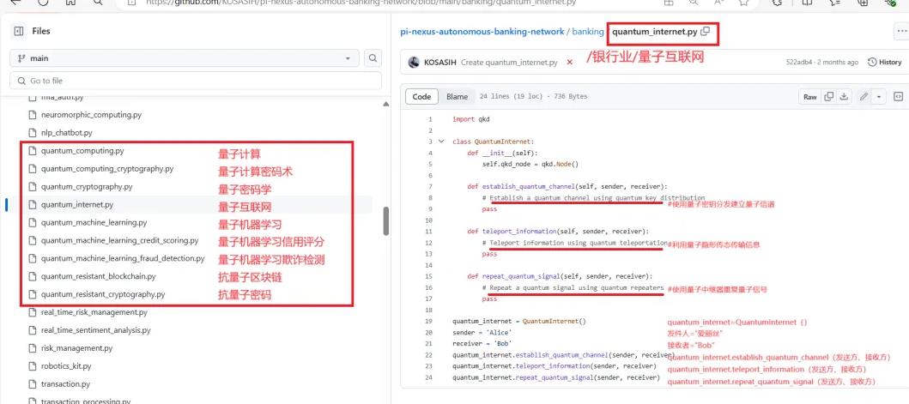Click the favorites star in address bar
The height and width of the screenshot is (404, 909).
[x=744, y=3]
